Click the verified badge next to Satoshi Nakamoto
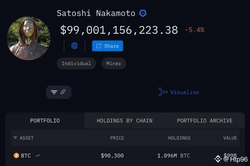Image resolution: width=250 pixels, height=166 pixels. tap(143, 13)
